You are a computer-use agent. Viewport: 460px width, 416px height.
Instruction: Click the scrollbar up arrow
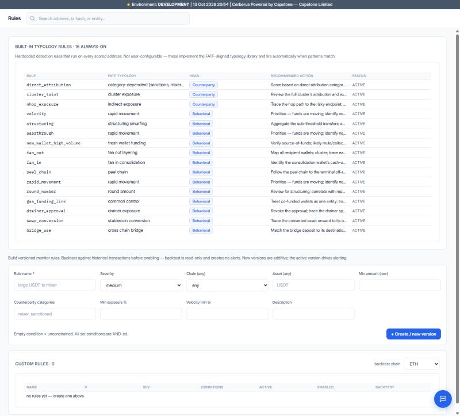coord(457,31)
